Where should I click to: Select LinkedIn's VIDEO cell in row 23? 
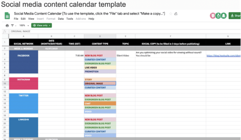pos(100,135)
